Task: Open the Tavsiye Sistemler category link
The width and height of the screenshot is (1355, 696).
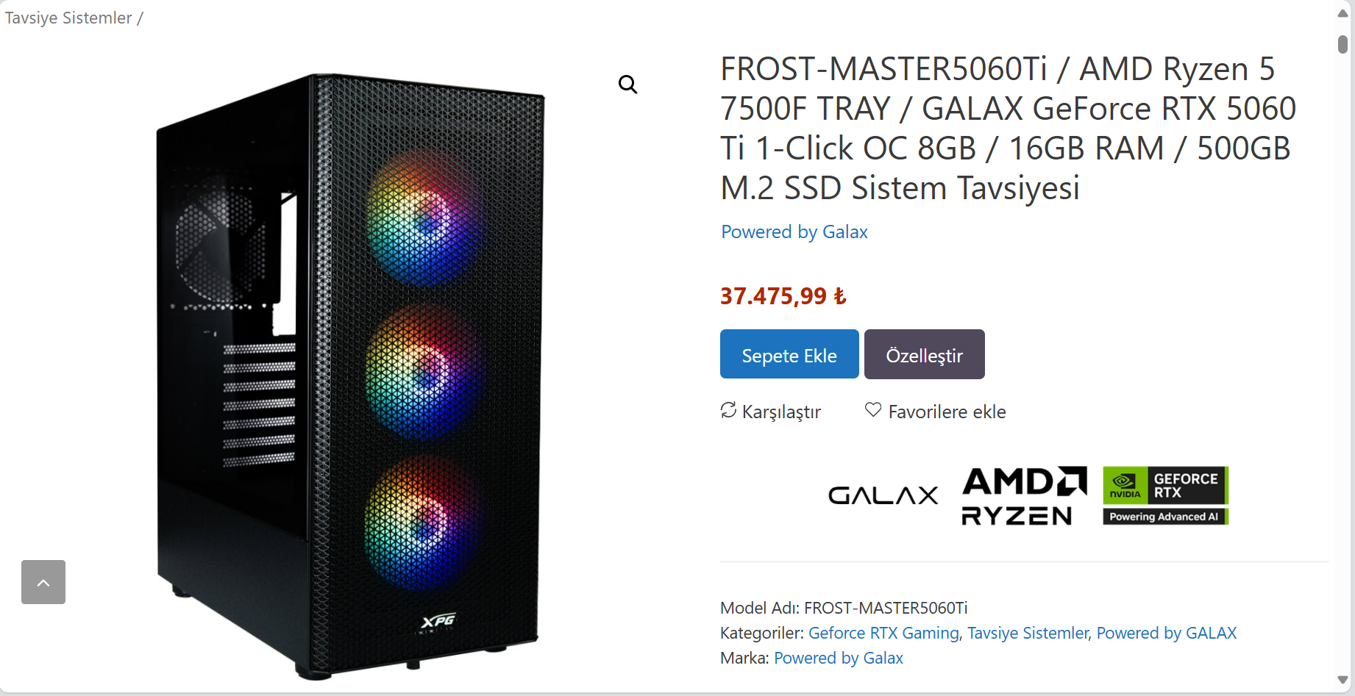Action: tap(1028, 633)
